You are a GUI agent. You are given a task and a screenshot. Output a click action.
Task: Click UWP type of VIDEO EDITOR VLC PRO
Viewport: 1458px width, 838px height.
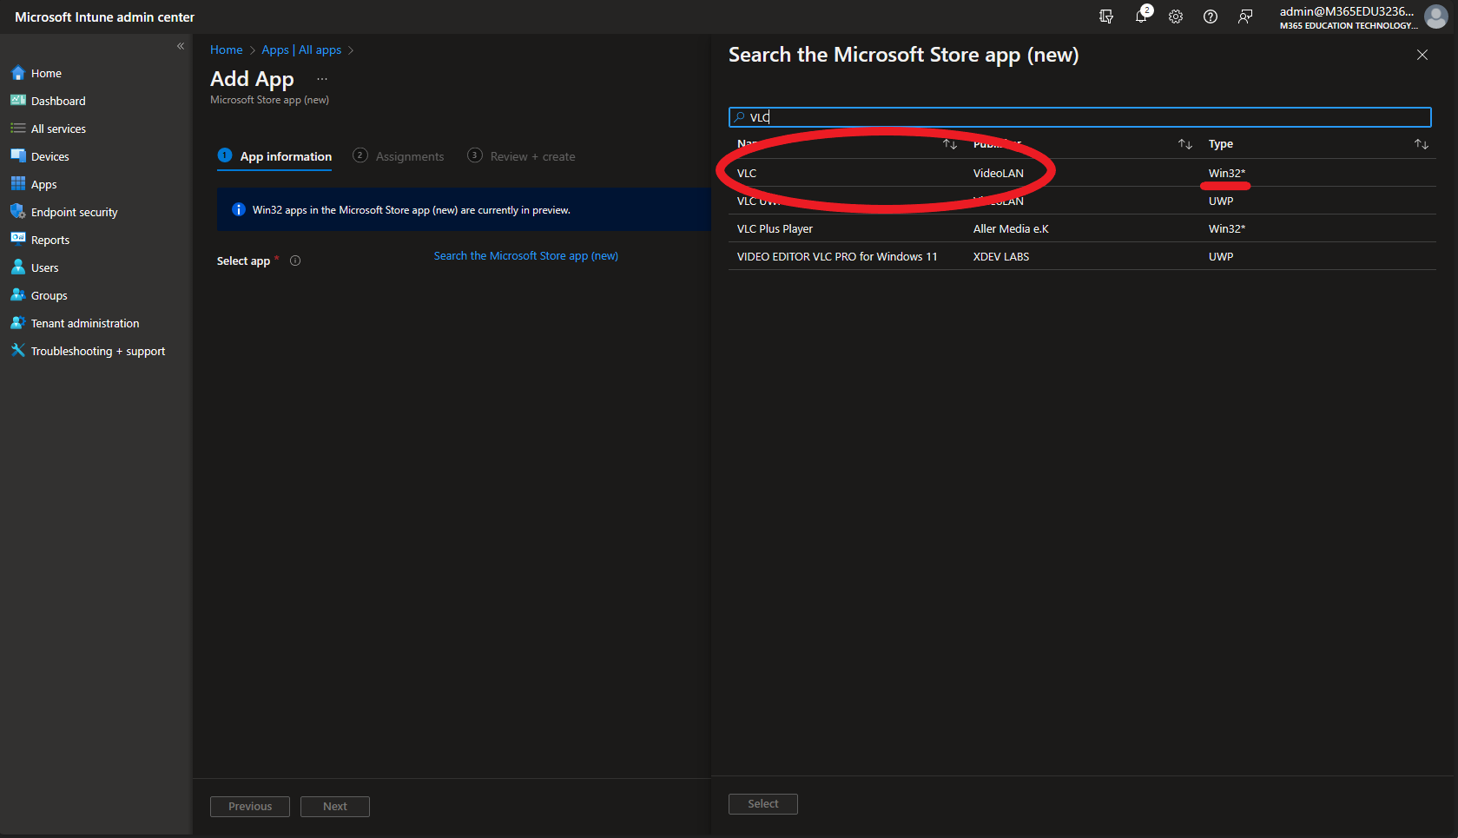tap(1221, 257)
